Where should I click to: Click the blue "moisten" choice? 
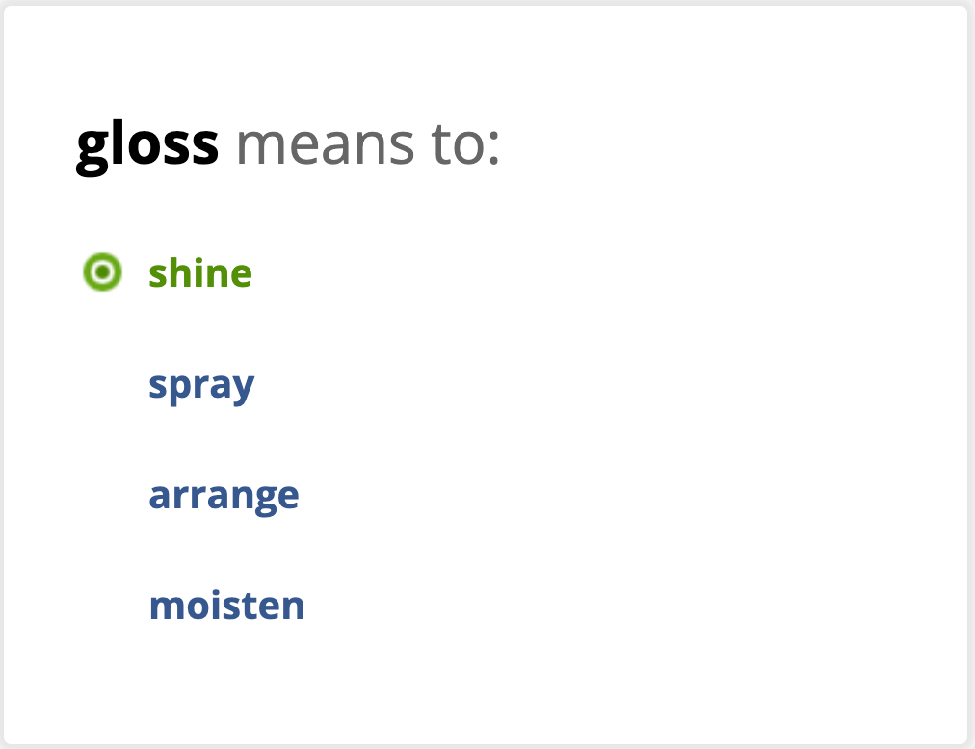click(226, 607)
